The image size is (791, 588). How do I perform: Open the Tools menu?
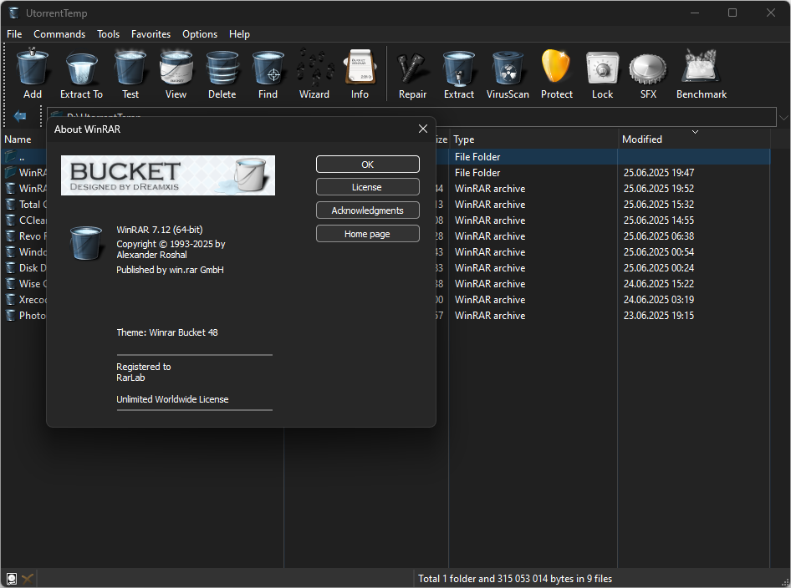[x=108, y=33]
